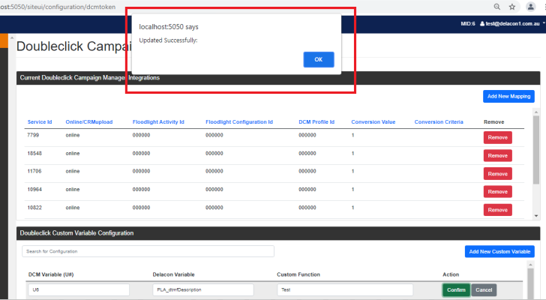The width and height of the screenshot is (546, 300).
Task: Sort by Conversion Criteria header
Action: [439, 121]
